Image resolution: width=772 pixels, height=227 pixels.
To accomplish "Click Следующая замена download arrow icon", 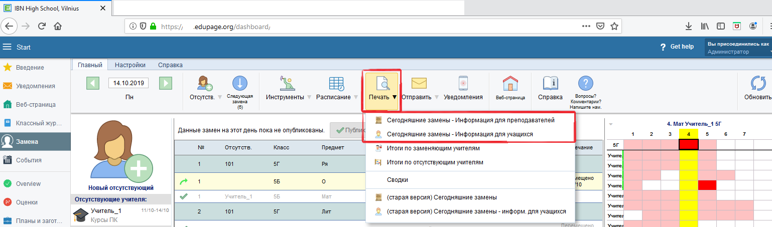I will pyautogui.click(x=240, y=84).
